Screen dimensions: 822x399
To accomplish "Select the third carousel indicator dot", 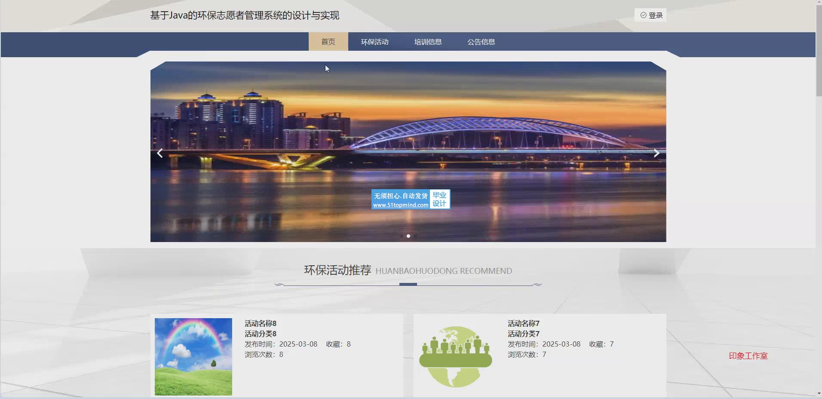I will tap(415, 236).
